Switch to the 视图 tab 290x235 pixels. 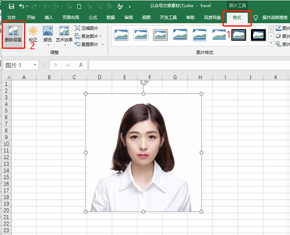146,18
